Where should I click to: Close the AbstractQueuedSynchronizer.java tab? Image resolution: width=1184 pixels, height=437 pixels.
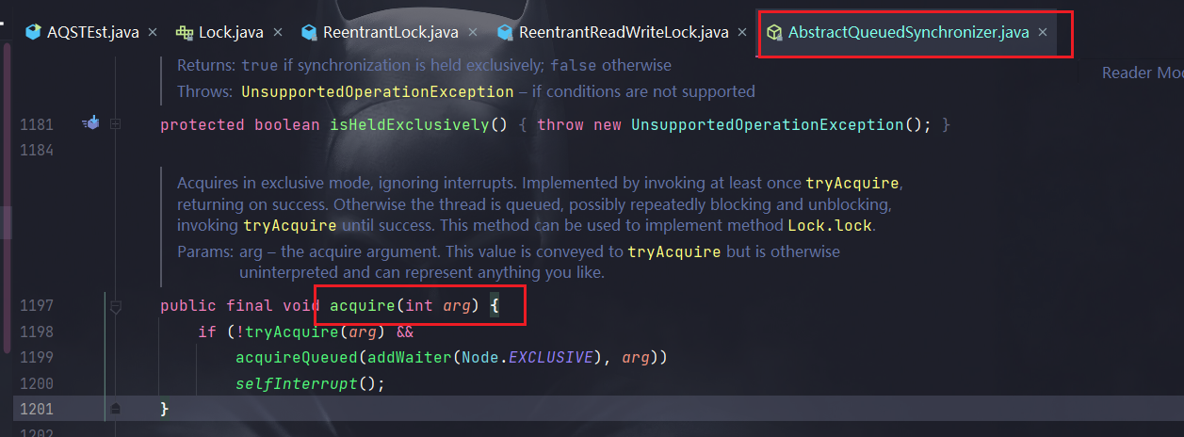(1042, 32)
